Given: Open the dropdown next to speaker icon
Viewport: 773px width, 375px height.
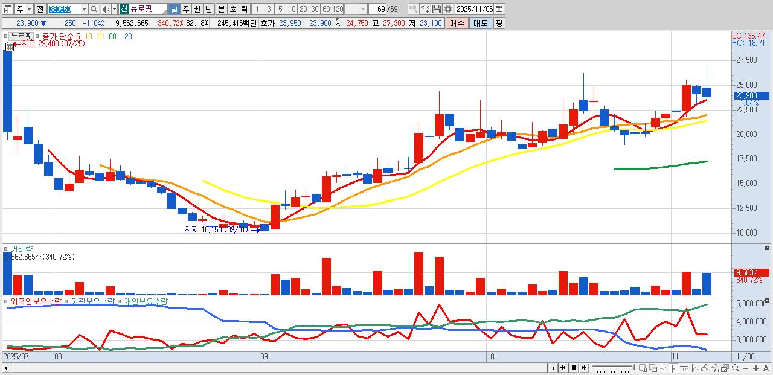Looking at the screenshot, I should pos(114,9).
